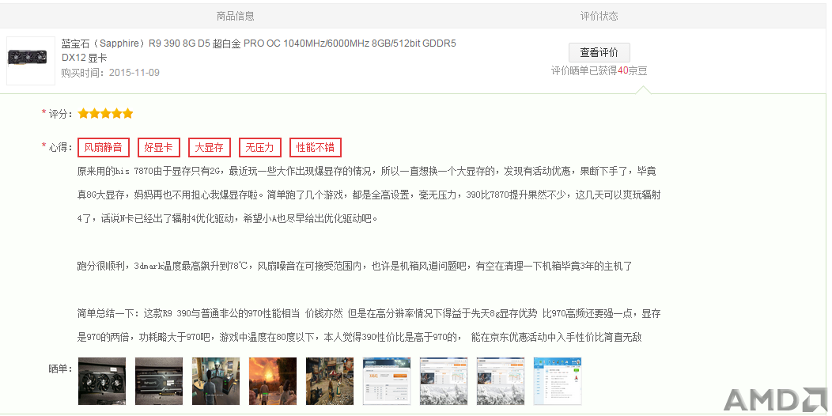Click purchase date 2015-11-09

point(134,73)
